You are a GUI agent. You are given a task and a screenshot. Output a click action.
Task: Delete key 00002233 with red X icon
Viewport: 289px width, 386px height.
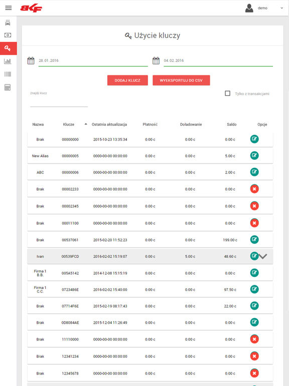point(254,189)
